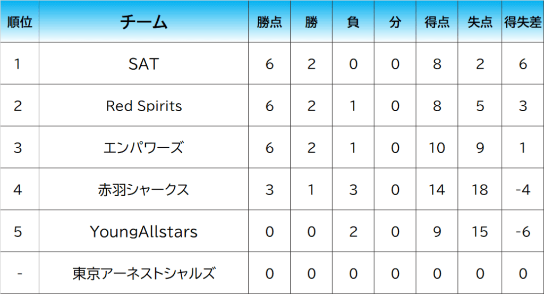Select the エンパワーズ goals scored value 10

pos(437,147)
